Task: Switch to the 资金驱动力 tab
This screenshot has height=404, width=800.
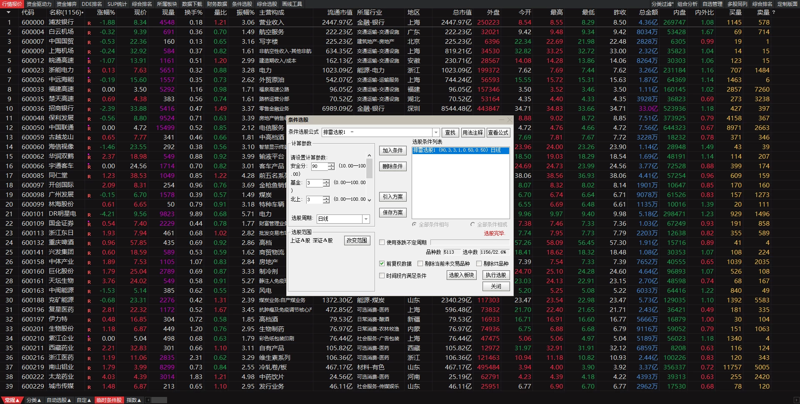Action: 39,4
